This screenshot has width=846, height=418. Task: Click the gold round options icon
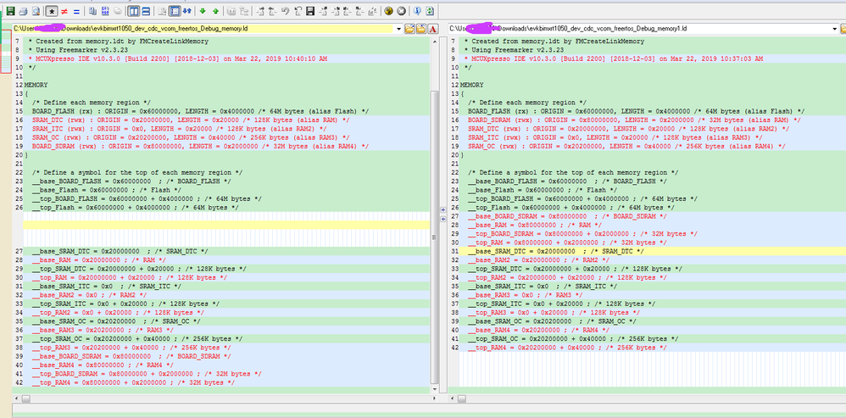[388, 11]
